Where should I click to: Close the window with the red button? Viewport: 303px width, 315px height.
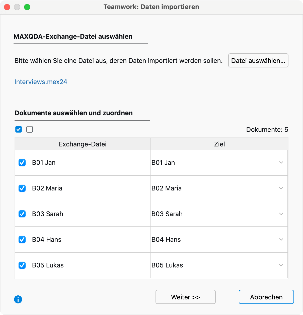click(x=7, y=7)
